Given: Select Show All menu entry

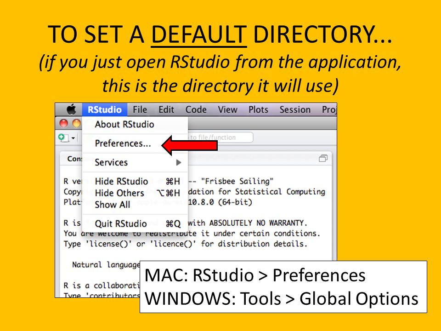Looking at the screenshot, I should click(x=135, y=205).
